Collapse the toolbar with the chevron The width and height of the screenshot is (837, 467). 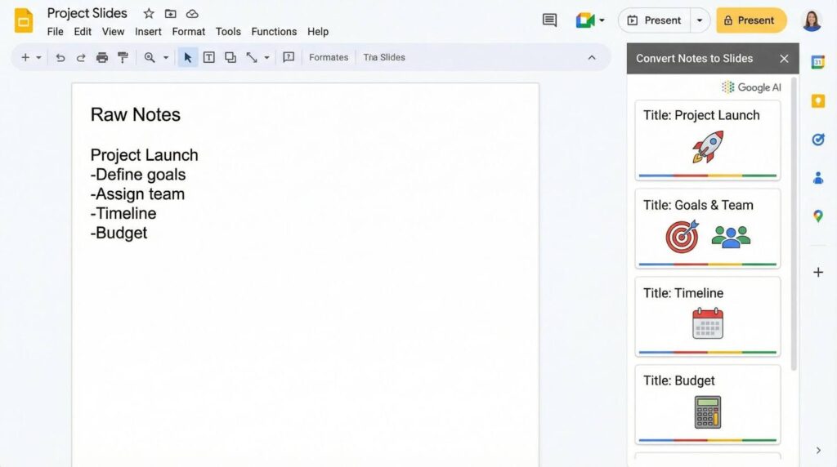point(592,58)
